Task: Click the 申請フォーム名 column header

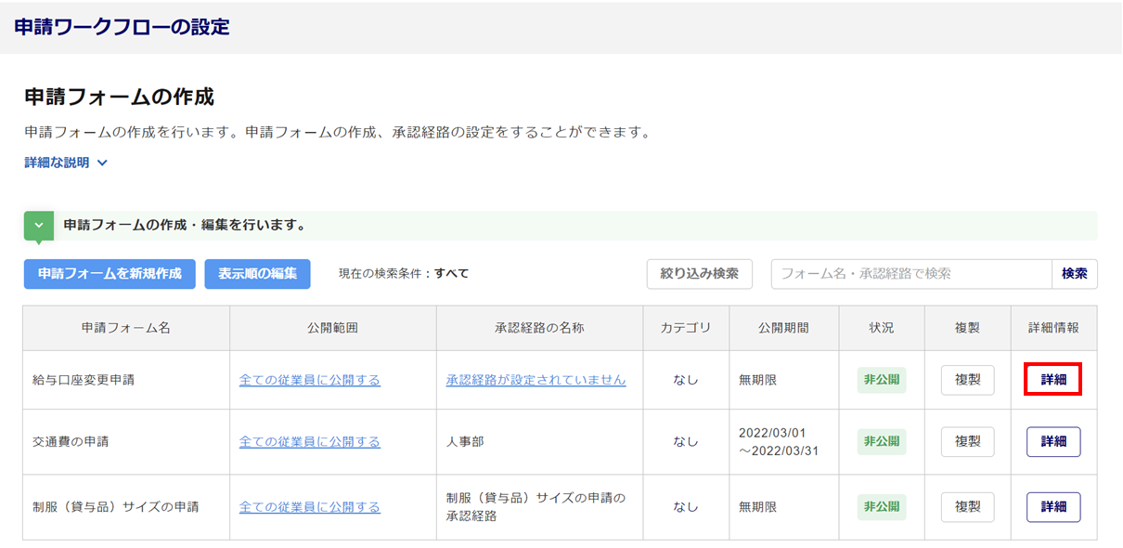Action: click(x=126, y=328)
